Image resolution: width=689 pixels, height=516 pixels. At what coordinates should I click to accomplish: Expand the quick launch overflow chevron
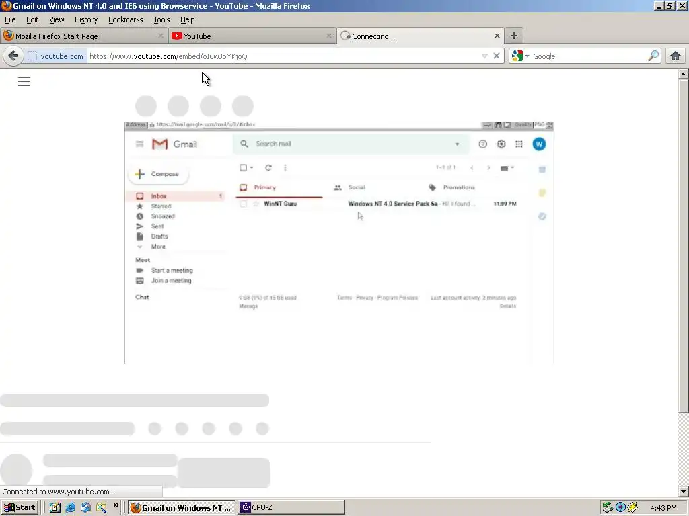point(116,505)
